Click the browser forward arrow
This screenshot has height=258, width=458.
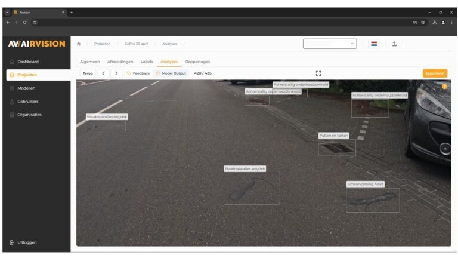[16, 23]
